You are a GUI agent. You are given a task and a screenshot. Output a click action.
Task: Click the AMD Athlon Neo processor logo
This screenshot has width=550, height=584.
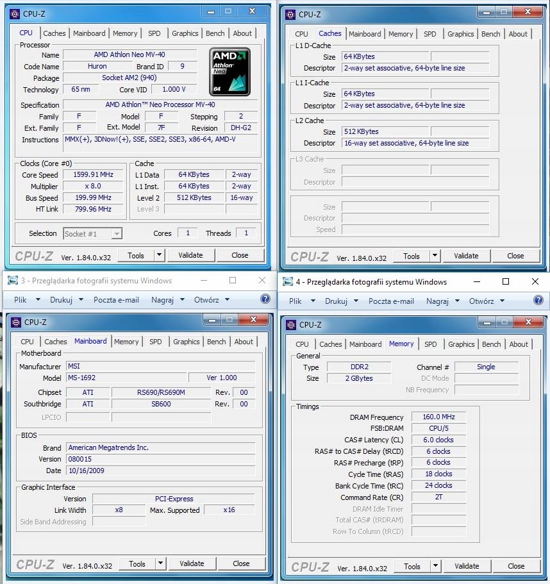coord(229,72)
